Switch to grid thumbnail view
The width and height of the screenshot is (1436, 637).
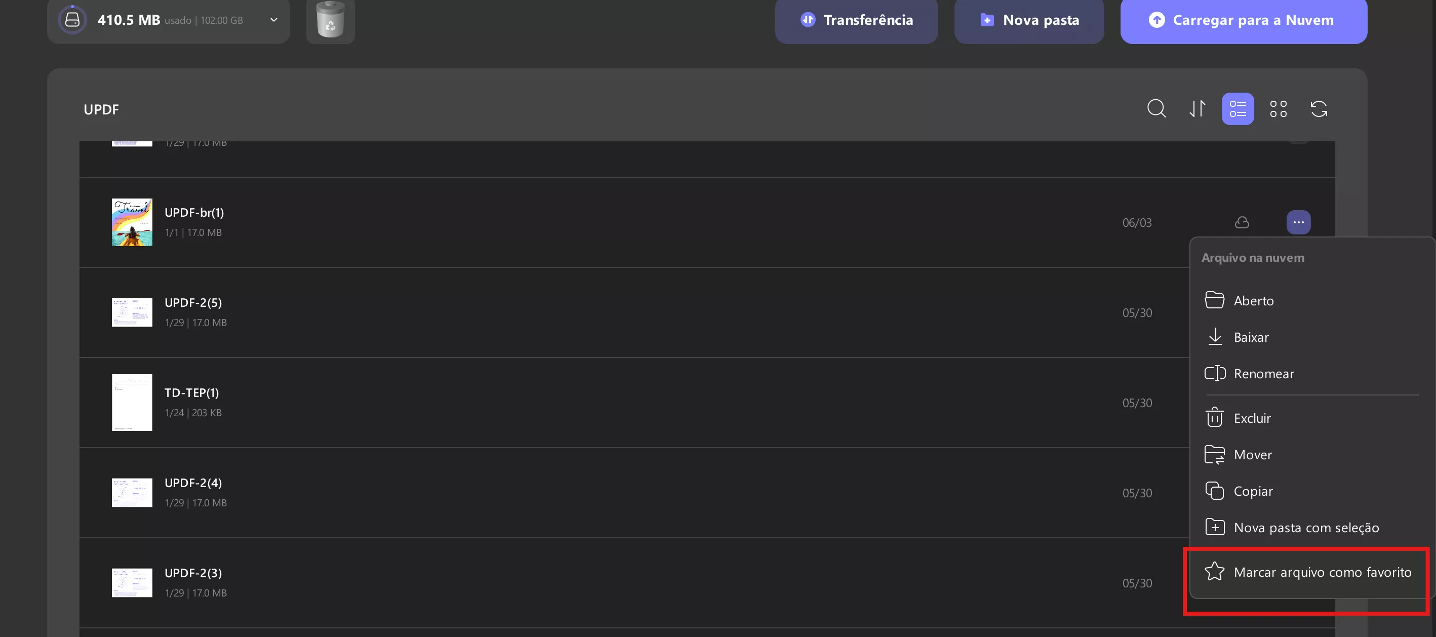(x=1278, y=109)
